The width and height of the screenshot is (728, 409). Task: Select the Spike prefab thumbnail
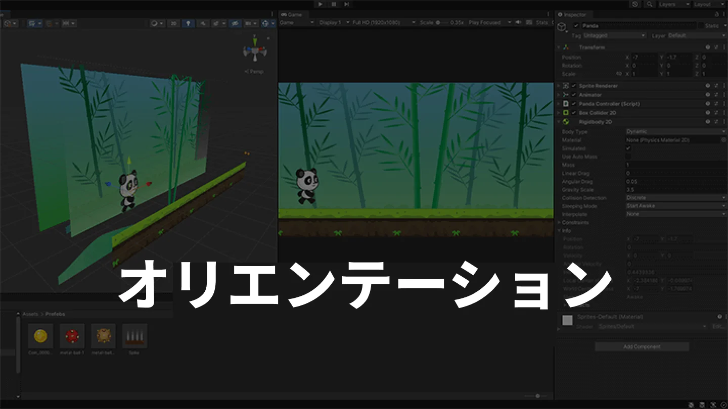(134, 336)
